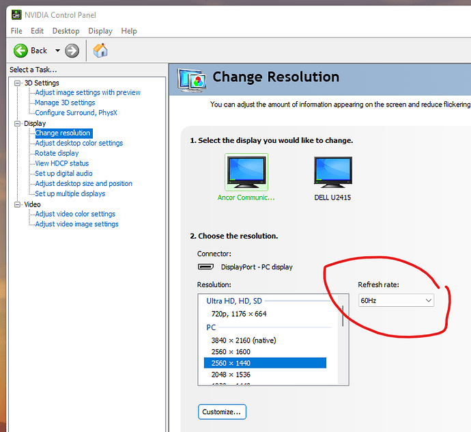Click the green Back arrow icon
Viewport: 471px width, 432px height.
coord(20,51)
